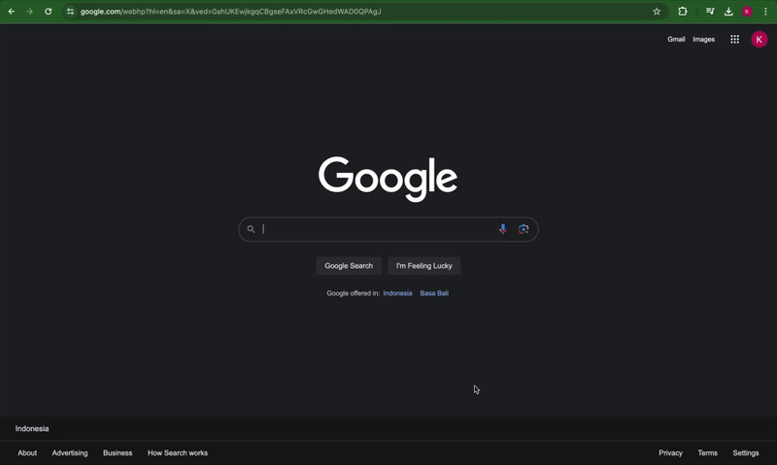Screen dimensions: 777x465
Task: Open Chrome three-dot menu
Action: (765, 12)
